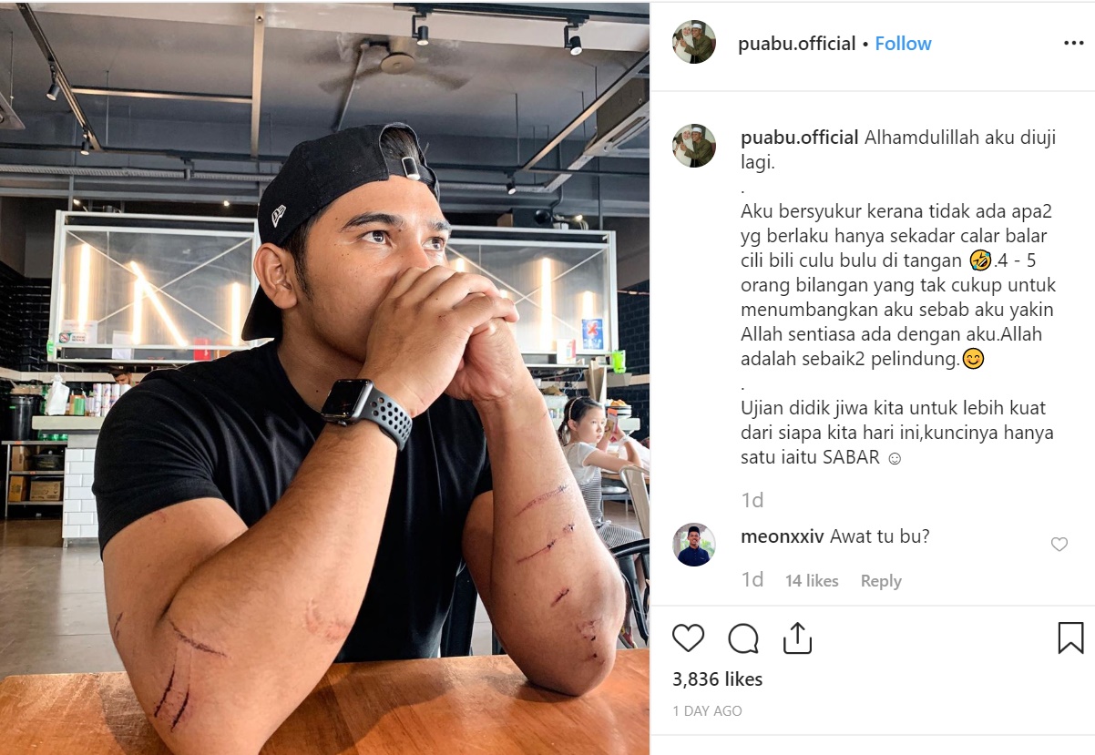Click the caption author's profile avatar

(694, 146)
